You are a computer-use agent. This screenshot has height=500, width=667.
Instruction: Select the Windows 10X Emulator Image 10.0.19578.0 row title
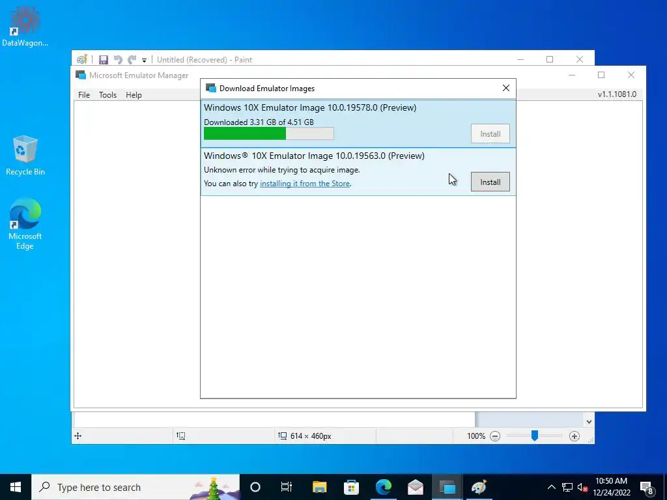pos(310,107)
